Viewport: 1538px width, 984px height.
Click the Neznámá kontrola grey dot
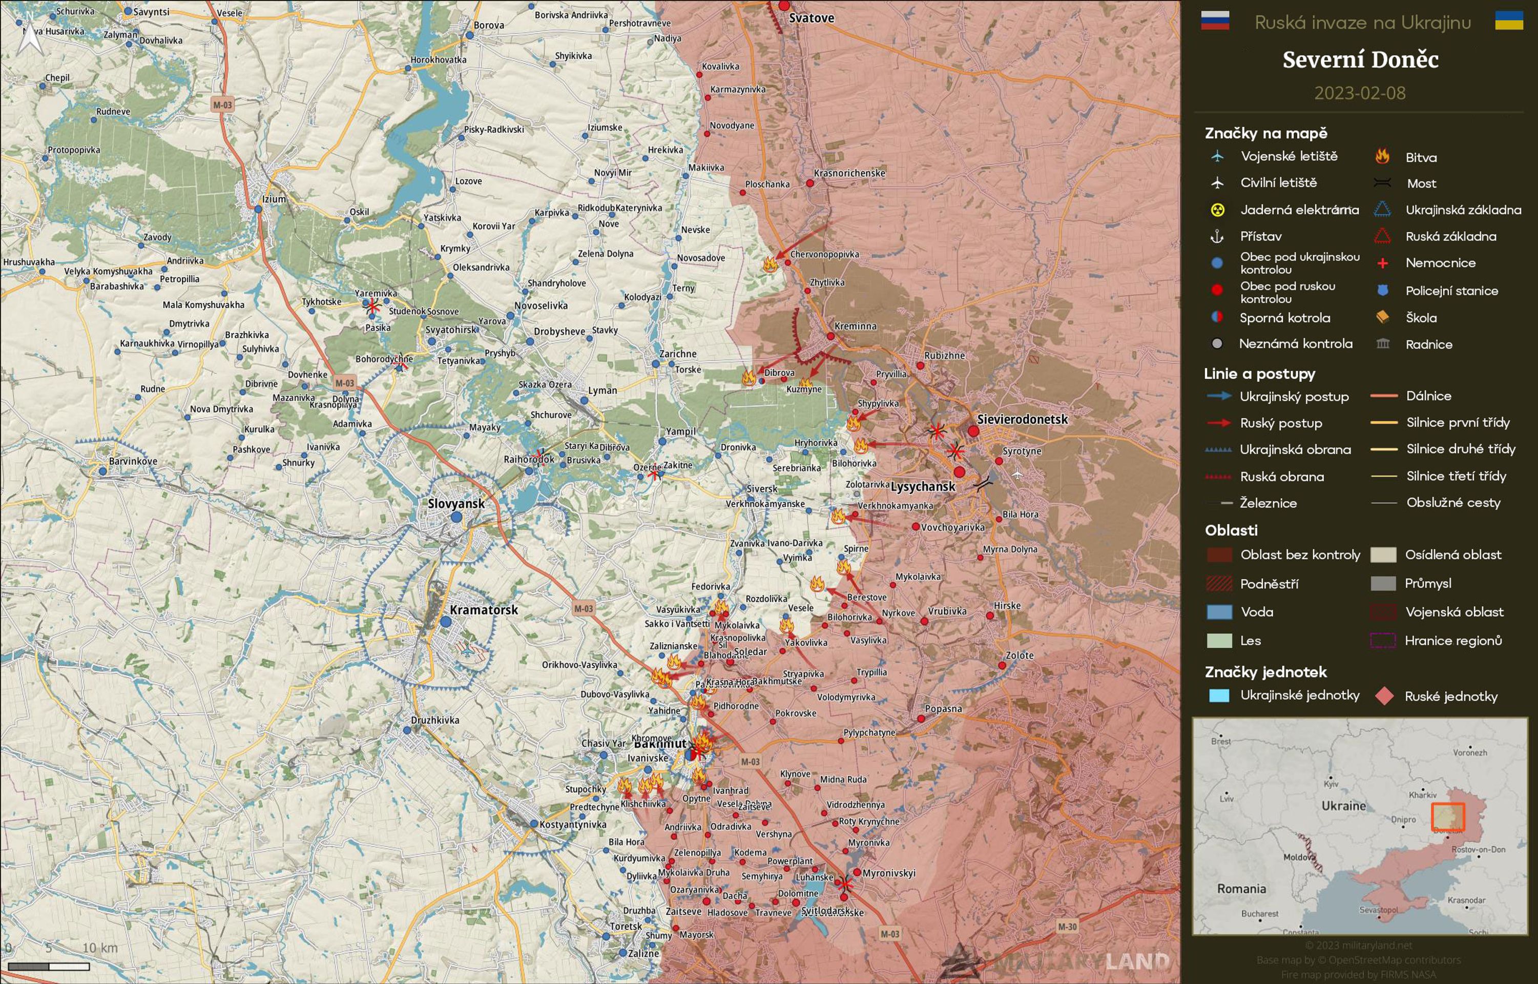tap(1217, 344)
